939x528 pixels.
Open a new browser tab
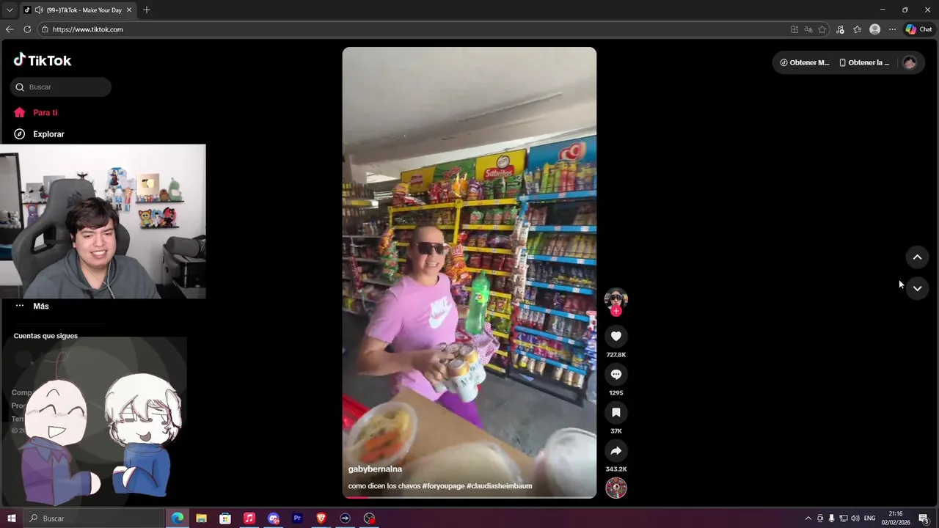pos(147,10)
